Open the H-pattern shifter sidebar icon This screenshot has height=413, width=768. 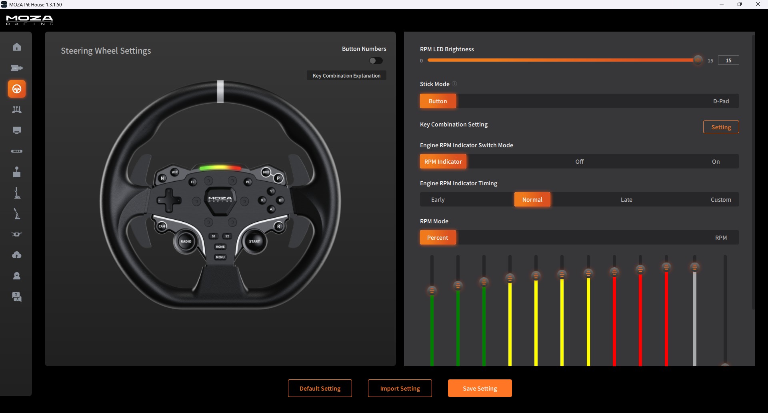17,172
